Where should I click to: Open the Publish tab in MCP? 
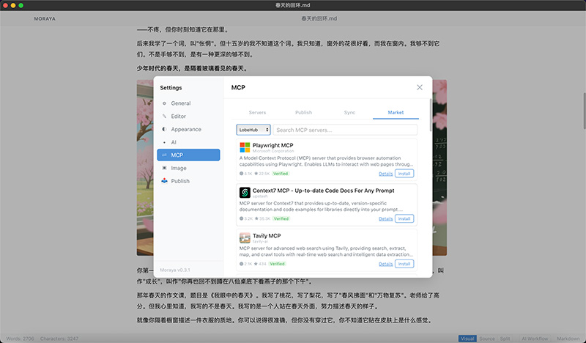[303, 112]
